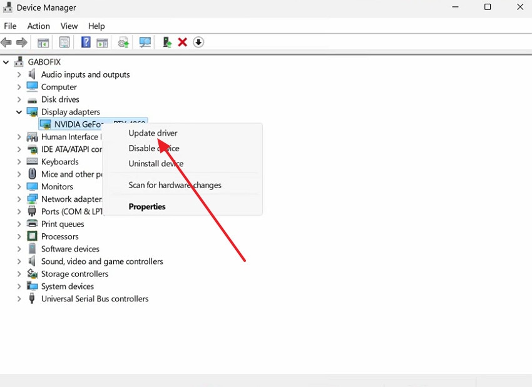The width and height of the screenshot is (532, 387).
Task: Open the Properties sheet toolbar icon
Action: [x=64, y=43]
